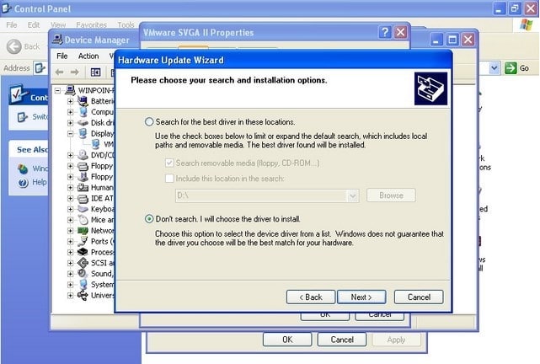Expand the DVD/CD-ROM drives node
The image size is (540, 364).
tap(70, 155)
